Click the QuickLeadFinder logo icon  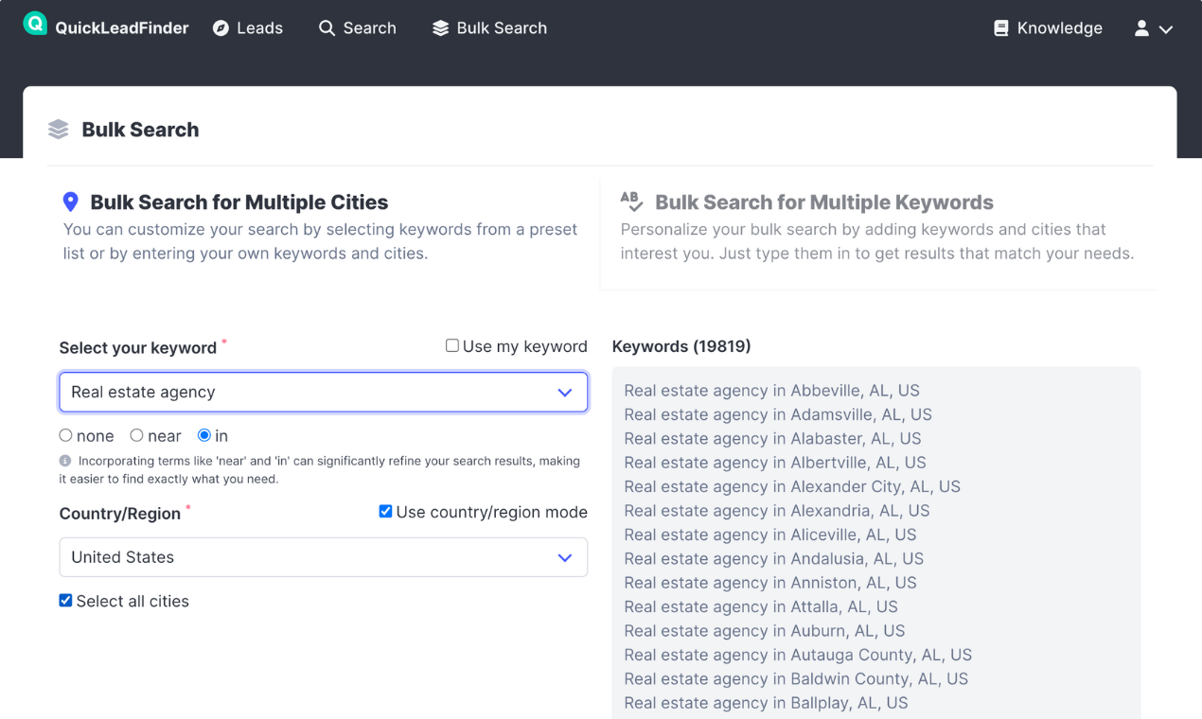coord(35,25)
